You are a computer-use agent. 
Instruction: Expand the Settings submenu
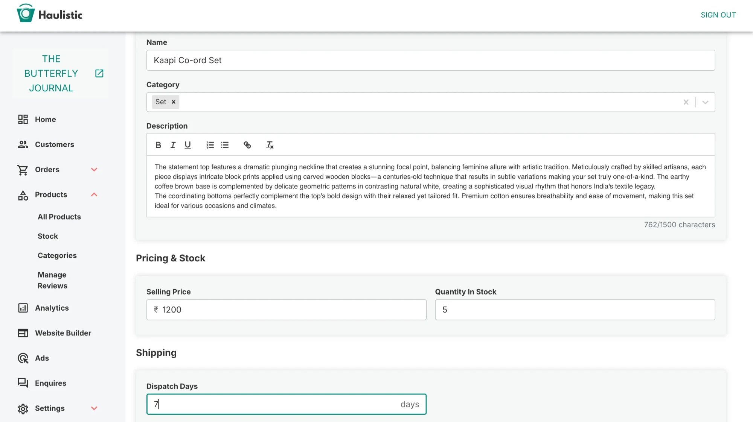tap(94, 408)
